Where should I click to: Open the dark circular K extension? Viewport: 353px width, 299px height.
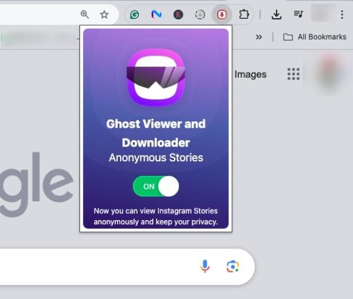pyautogui.click(x=178, y=15)
